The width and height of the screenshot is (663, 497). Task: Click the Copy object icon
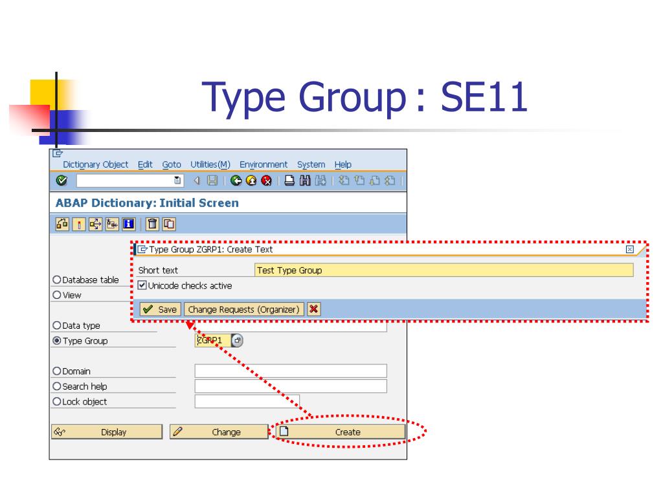click(x=169, y=224)
